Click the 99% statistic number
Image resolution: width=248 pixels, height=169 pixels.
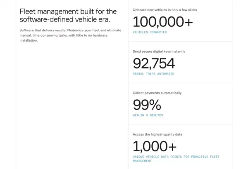[147, 105]
